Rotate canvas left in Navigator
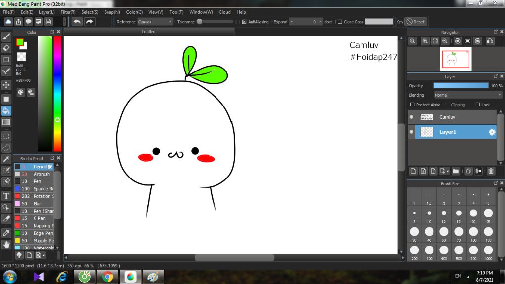The height and width of the screenshot is (284, 505). (x=458, y=41)
